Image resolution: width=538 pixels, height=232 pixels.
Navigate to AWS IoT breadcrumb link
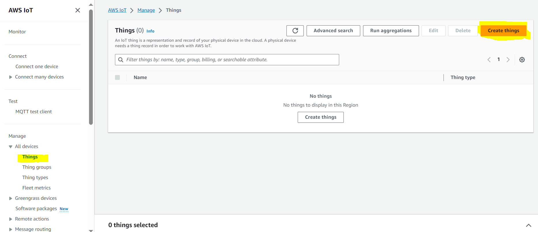(117, 10)
